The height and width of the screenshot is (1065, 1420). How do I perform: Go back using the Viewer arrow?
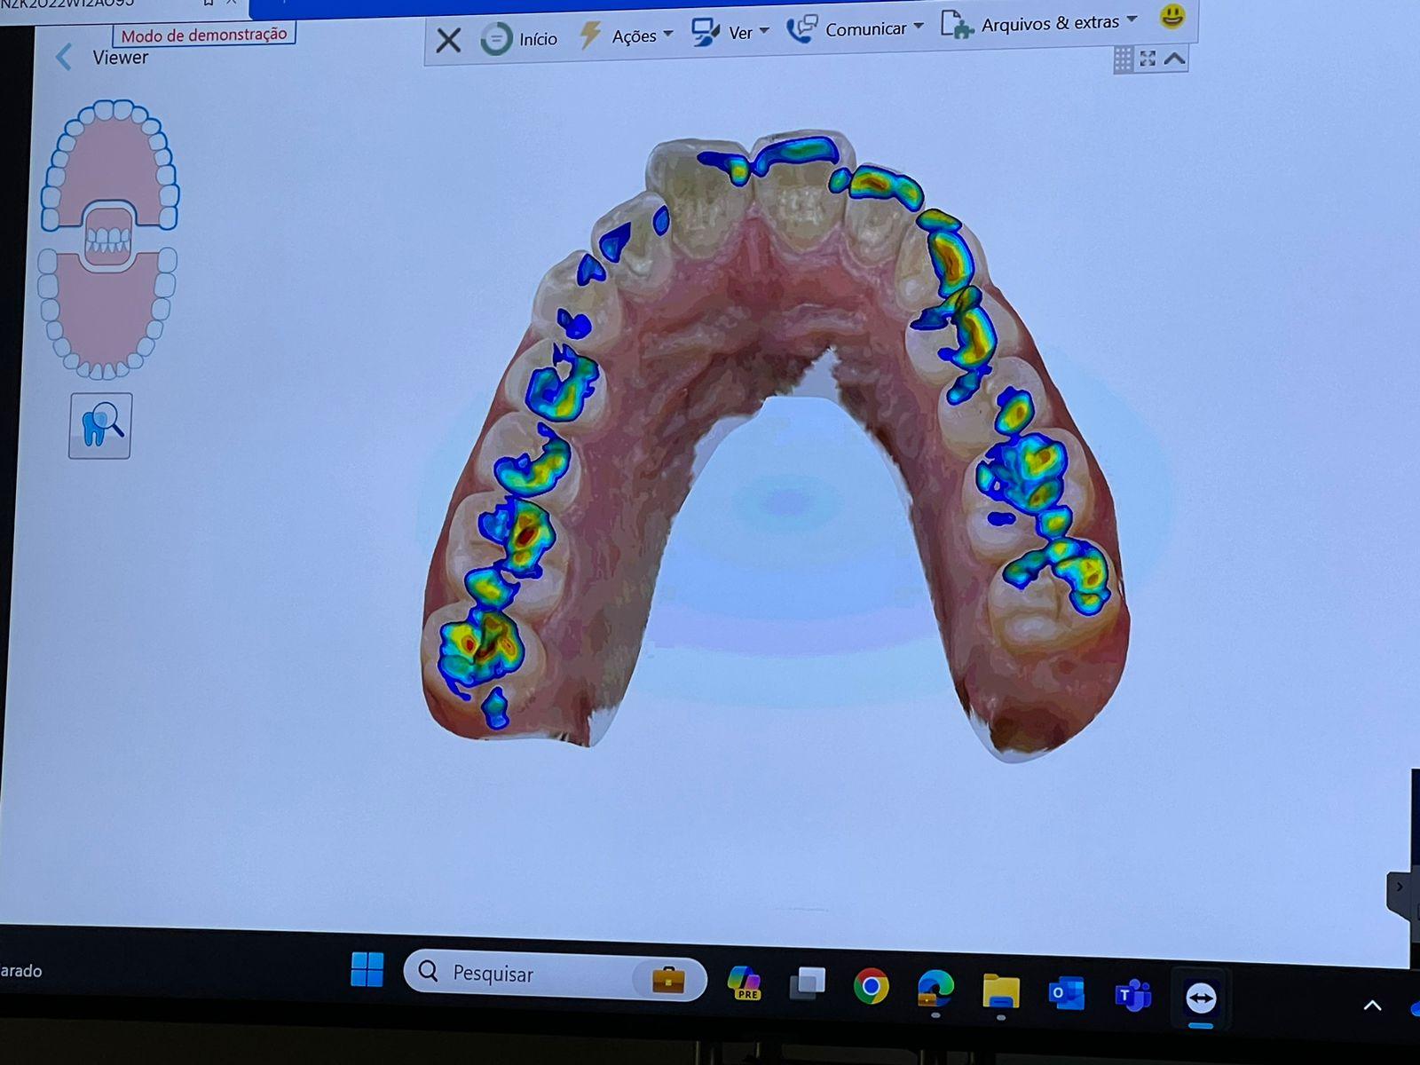point(64,58)
